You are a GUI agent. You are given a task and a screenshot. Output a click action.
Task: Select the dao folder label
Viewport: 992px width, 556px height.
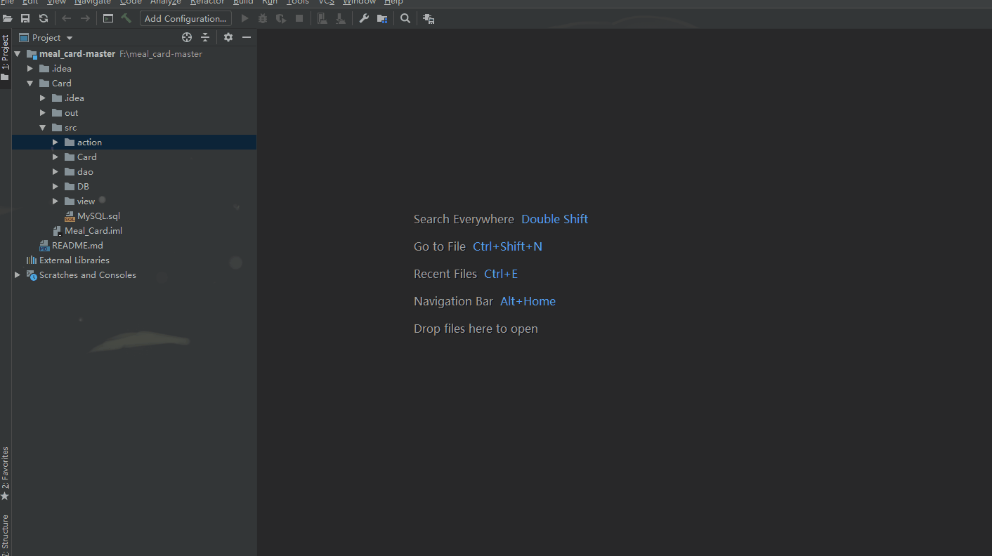tap(85, 172)
